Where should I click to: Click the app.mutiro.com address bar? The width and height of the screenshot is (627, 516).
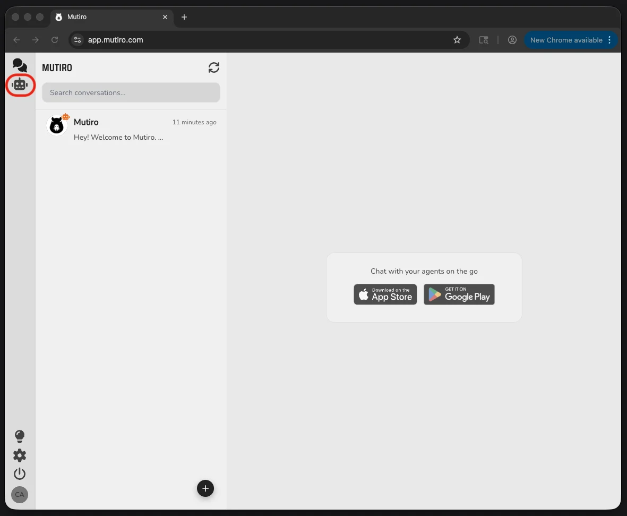[269, 40]
